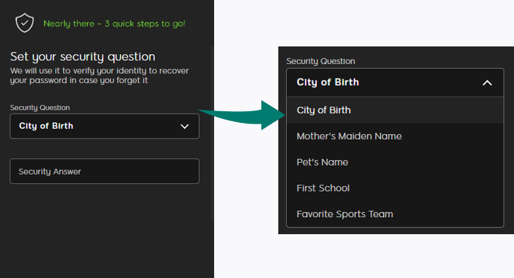Click the Security Question label above left dropdown
The height and width of the screenshot is (278, 514).
pos(40,107)
